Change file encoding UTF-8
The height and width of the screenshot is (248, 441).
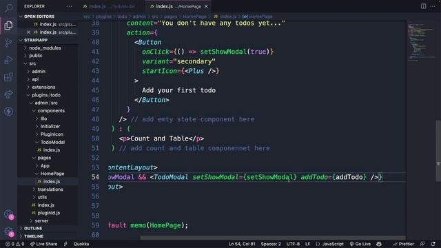tap(293, 244)
